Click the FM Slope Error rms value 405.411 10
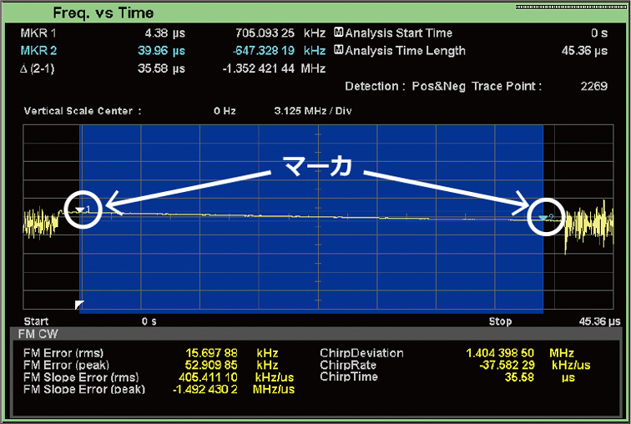The image size is (631, 424). [208, 377]
